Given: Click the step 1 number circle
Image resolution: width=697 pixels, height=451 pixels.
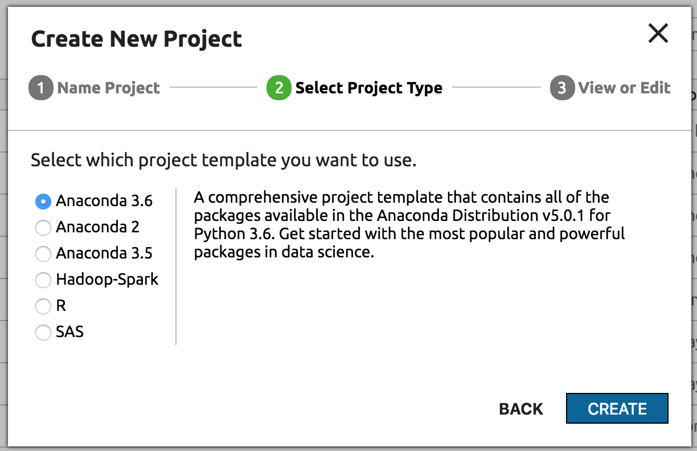Looking at the screenshot, I should point(40,88).
